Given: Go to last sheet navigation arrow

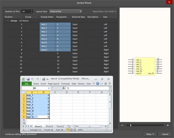Looking at the screenshot, I should 31,126.
